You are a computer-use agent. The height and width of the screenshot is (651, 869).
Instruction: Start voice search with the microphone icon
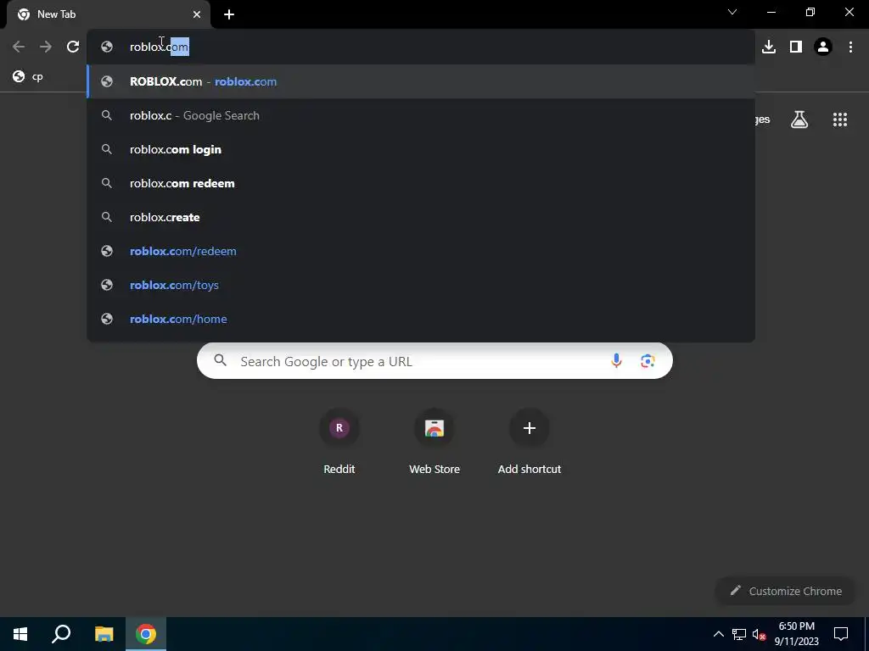616,361
